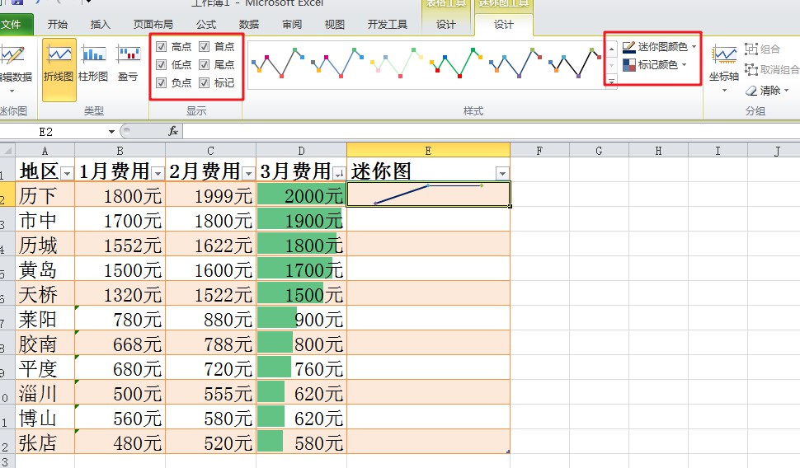
Task: Open the 1月费用 filter dropdown
Action: pyautogui.click(x=158, y=174)
